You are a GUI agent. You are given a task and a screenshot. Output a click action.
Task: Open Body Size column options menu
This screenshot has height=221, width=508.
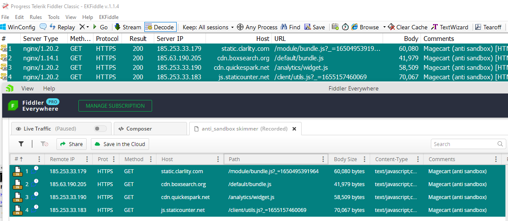pos(364,159)
